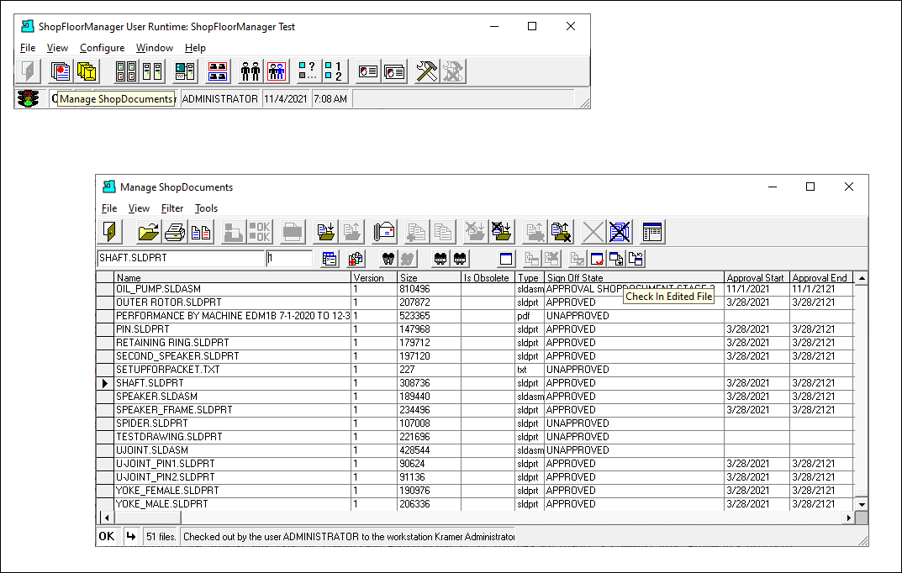
Task: Click the first black binoculars find icon
Action: (388, 259)
